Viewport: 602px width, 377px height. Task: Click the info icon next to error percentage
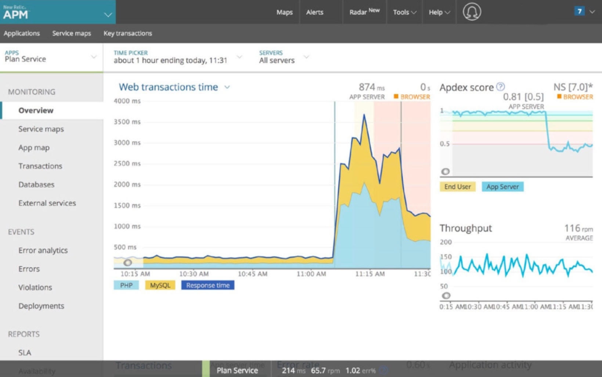383,369
